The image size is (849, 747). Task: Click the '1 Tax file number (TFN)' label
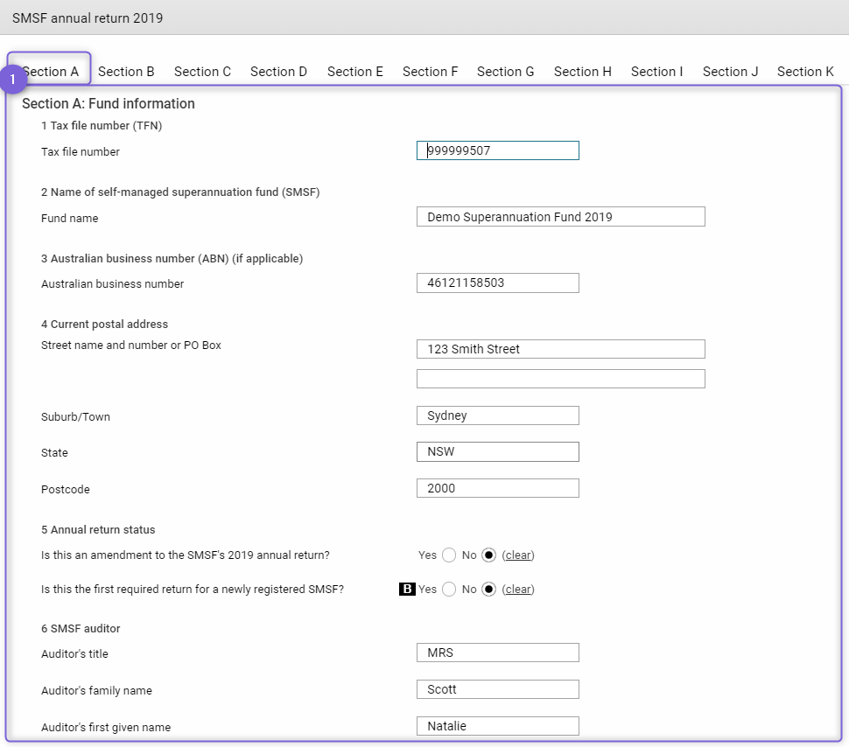click(102, 126)
